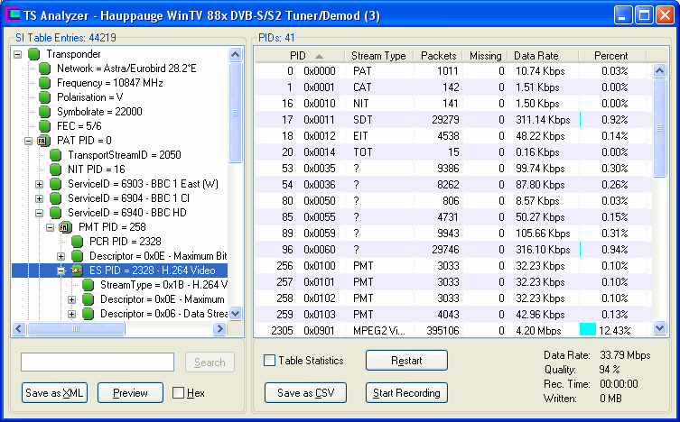Expand ServiceID 6903 BBC 1 East node
680x422 pixels.
[39, 184]
